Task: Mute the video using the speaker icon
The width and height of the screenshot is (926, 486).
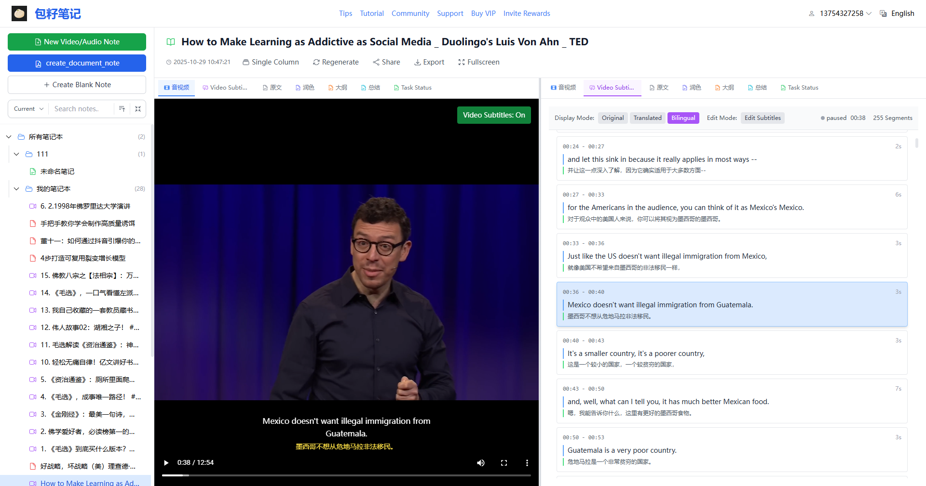Action: pyautogui.click(x=481, y=463)
